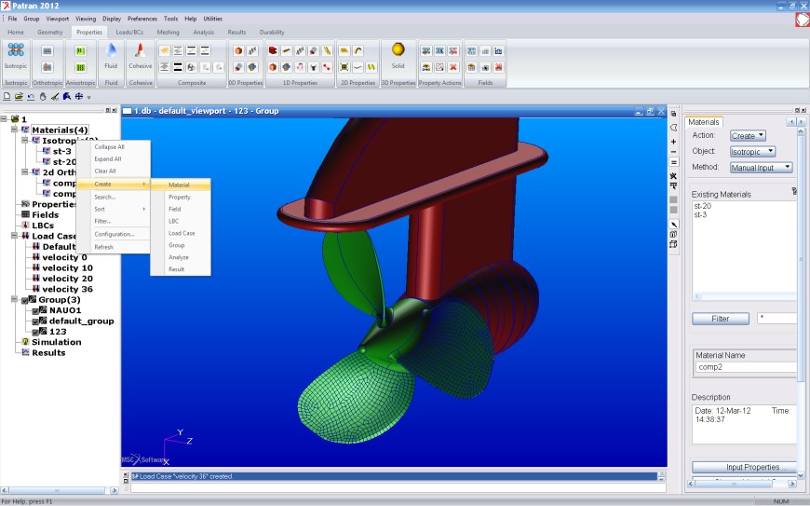Select the velocity 10 load case
Viewport: 810px width, 506px height.
coord(67,267)
